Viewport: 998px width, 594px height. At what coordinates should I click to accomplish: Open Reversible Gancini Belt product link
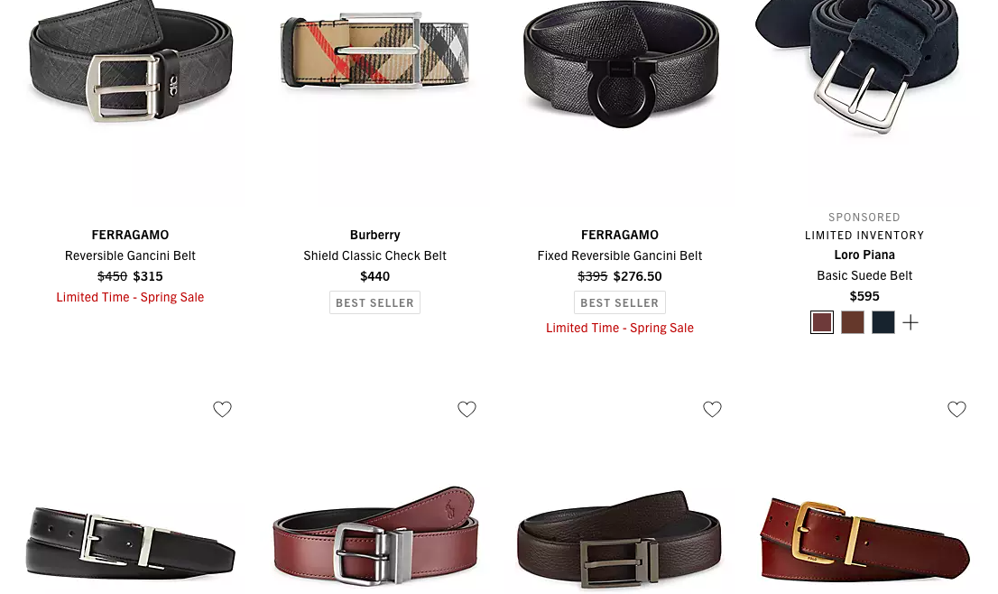coord(130,255)
